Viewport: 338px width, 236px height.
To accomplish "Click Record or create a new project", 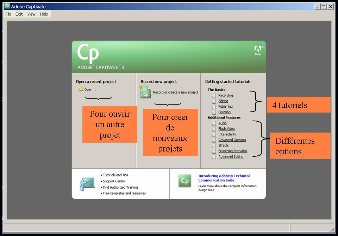I will pos(175,92).
